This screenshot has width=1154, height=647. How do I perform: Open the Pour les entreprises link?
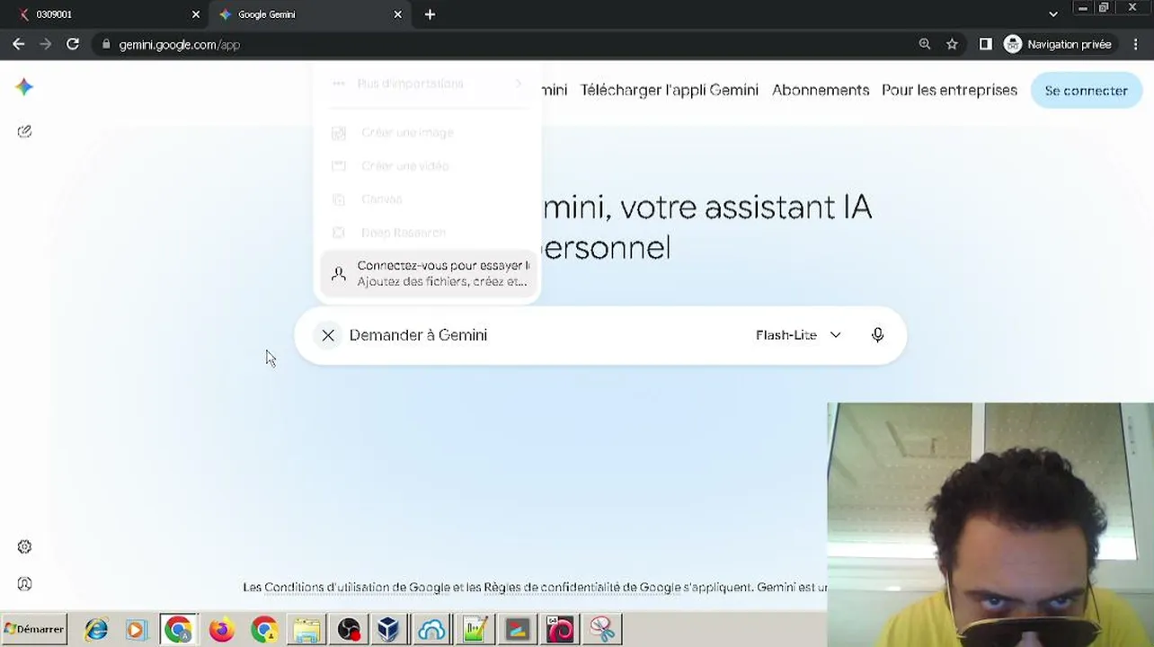(x=949, y=90)
